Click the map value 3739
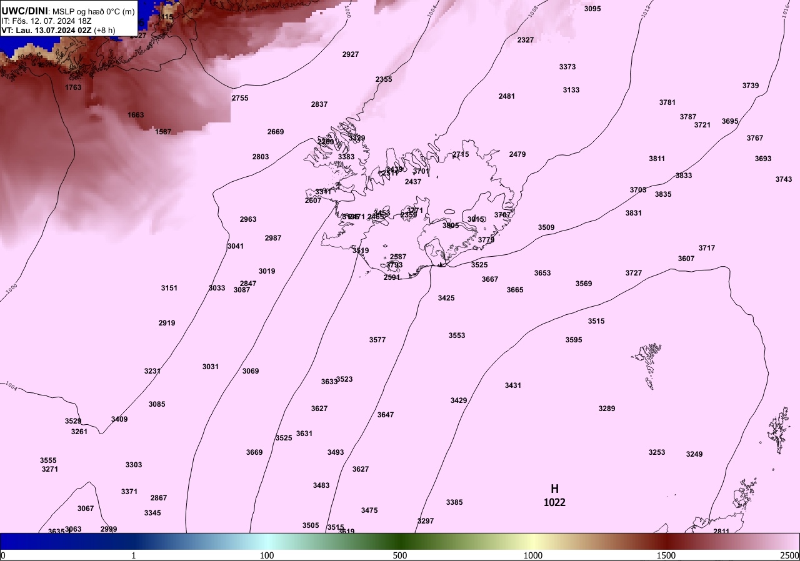 [x=751, y=86]
